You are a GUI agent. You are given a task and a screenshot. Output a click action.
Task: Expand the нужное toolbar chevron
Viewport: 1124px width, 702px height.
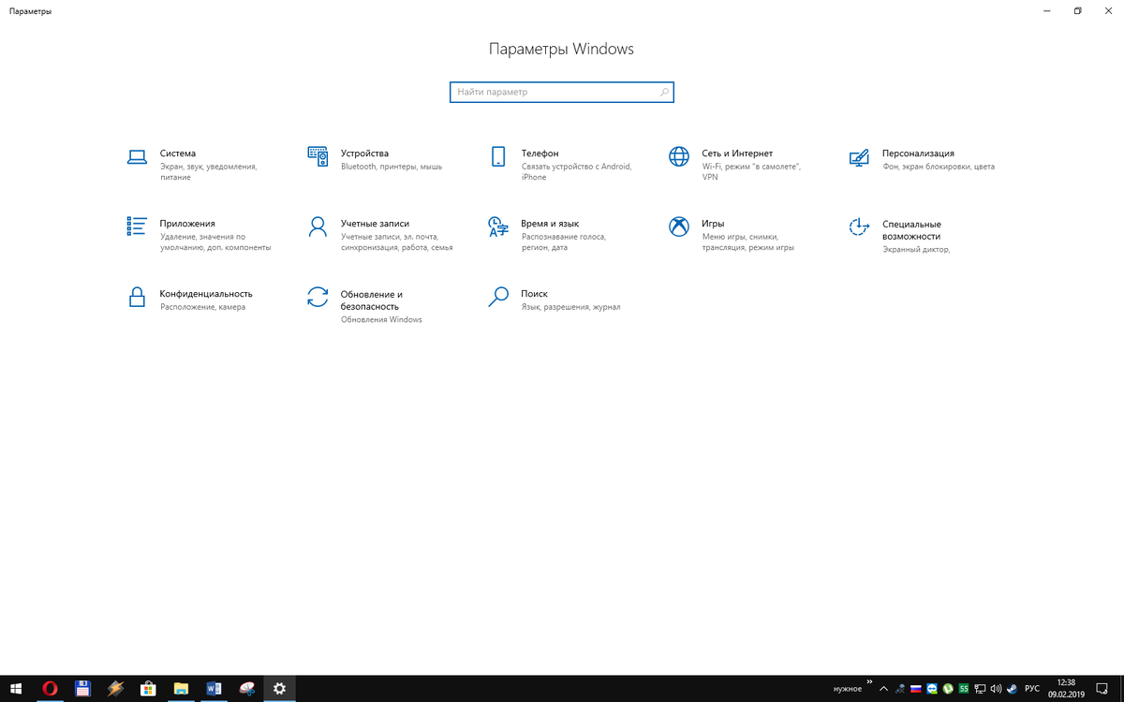point(869,681)
